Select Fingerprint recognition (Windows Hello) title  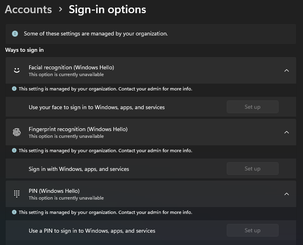pos(78,129)
